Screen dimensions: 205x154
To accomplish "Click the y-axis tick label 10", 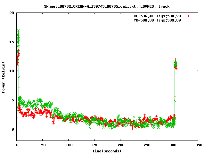I will click(x=12, y=71).
